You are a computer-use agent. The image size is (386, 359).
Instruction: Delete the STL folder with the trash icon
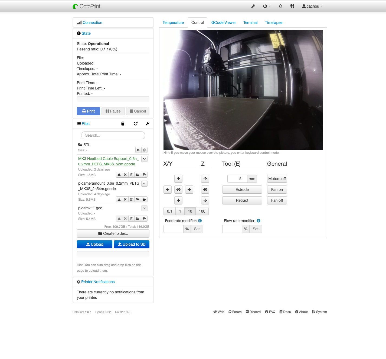tap(145, 150)
